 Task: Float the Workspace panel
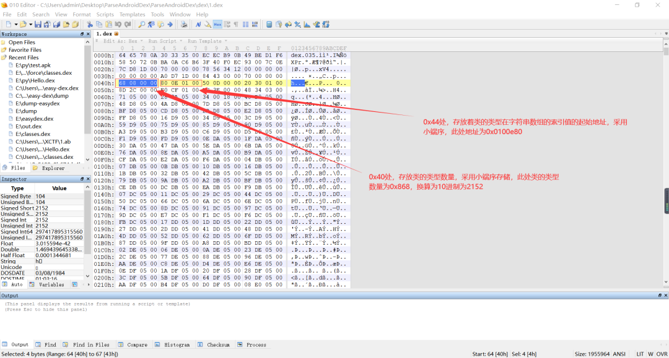[82, 34]
